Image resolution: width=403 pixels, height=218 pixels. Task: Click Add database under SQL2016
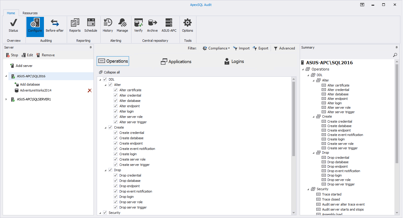coord(27,84)
